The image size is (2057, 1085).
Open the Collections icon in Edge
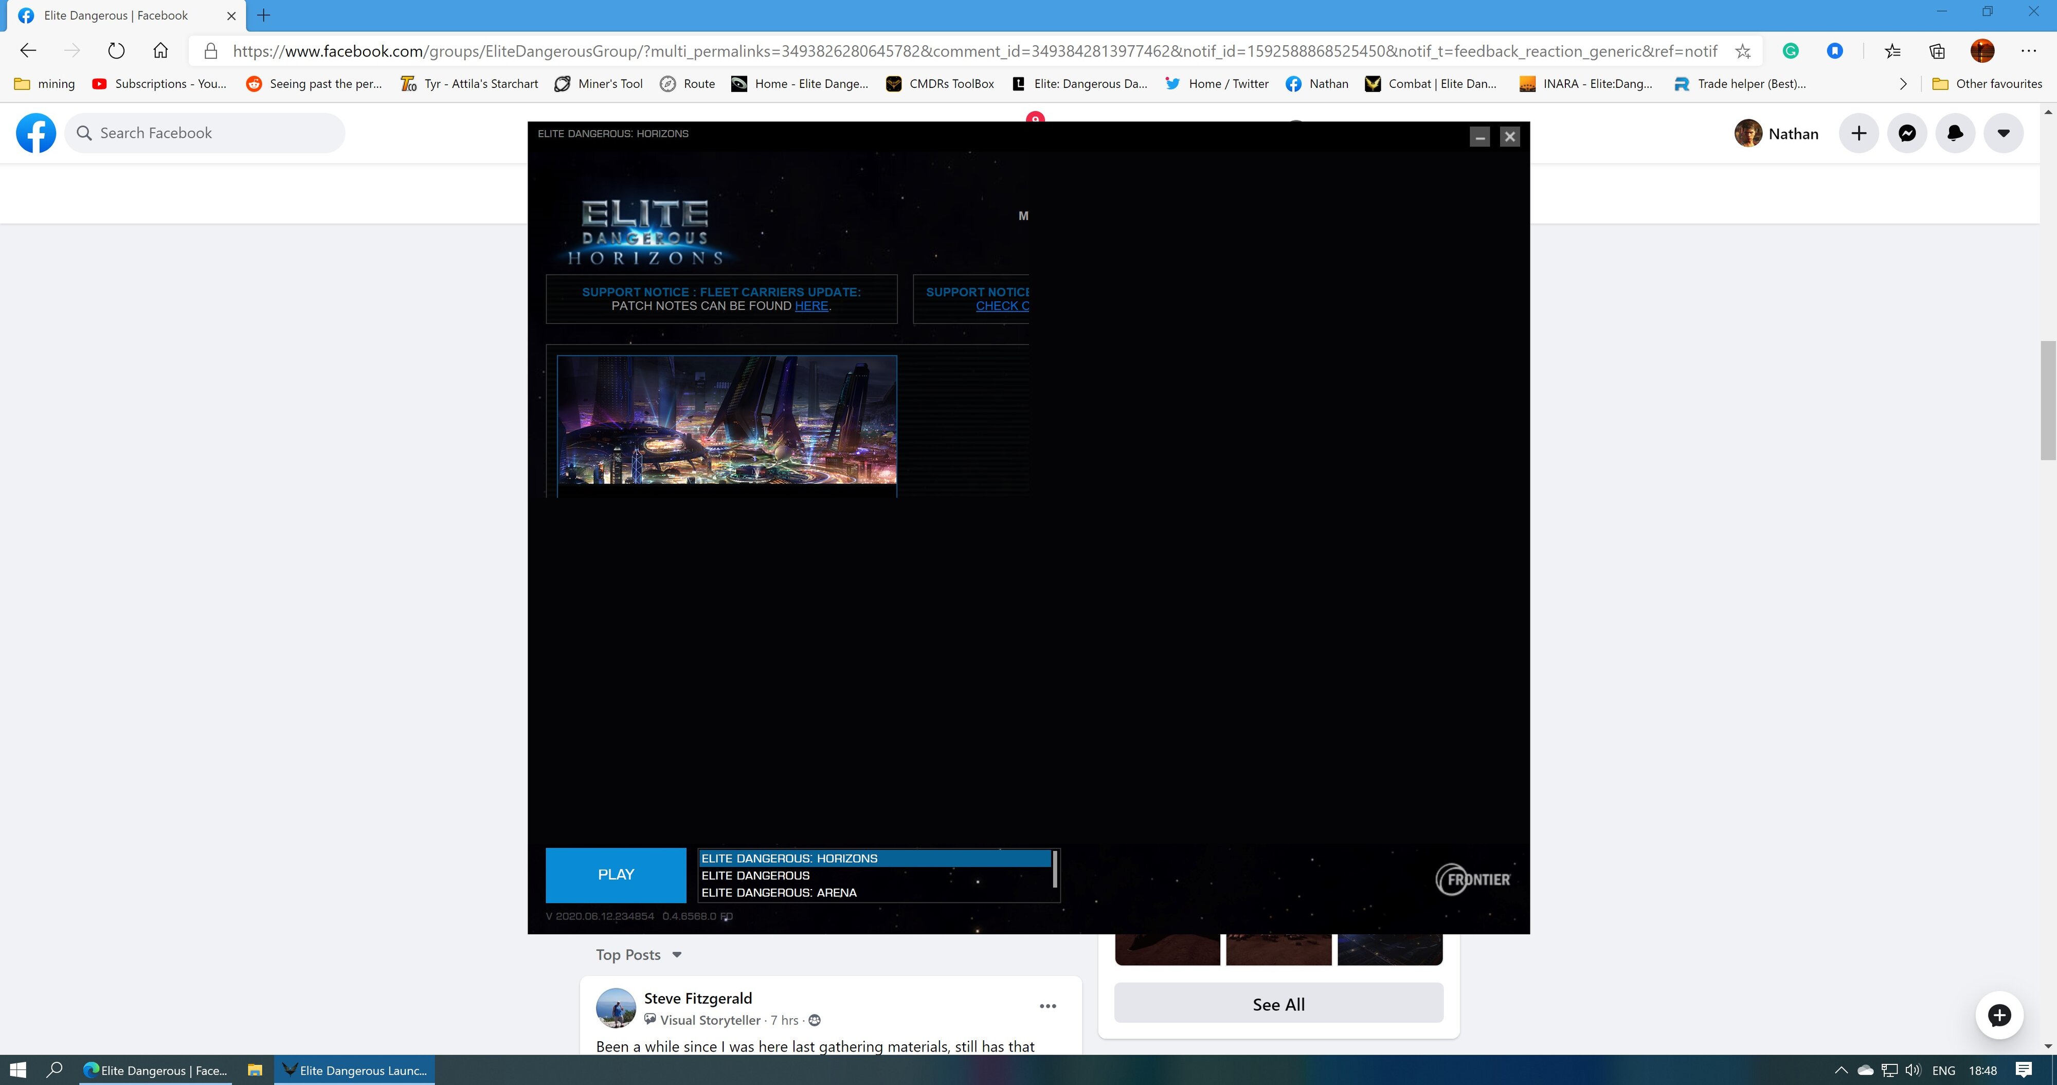click(x=1937, y=51)
